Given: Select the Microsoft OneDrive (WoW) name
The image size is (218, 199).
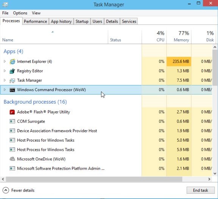Looking at the screenshot, I should click(41, 159).
